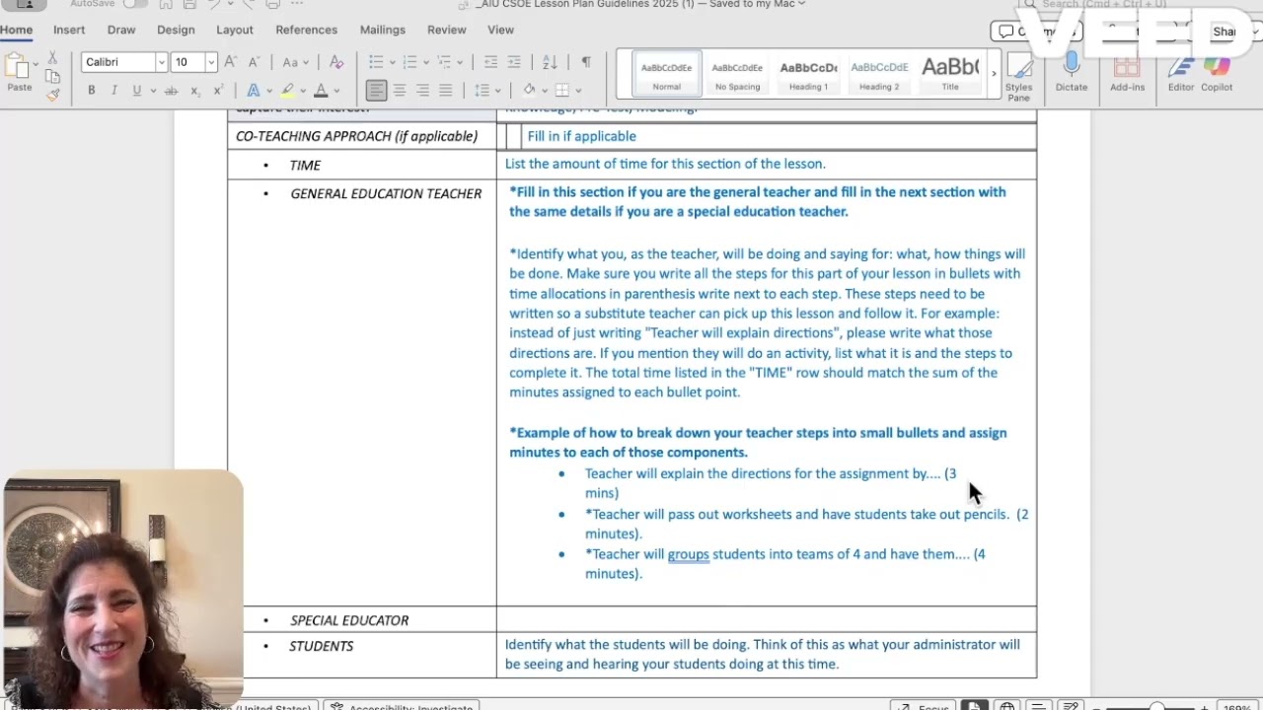Expand the styles gallery arrow
Image resolution: width=1263 pixels, height=710 pixels.
(x=994, y=74)
